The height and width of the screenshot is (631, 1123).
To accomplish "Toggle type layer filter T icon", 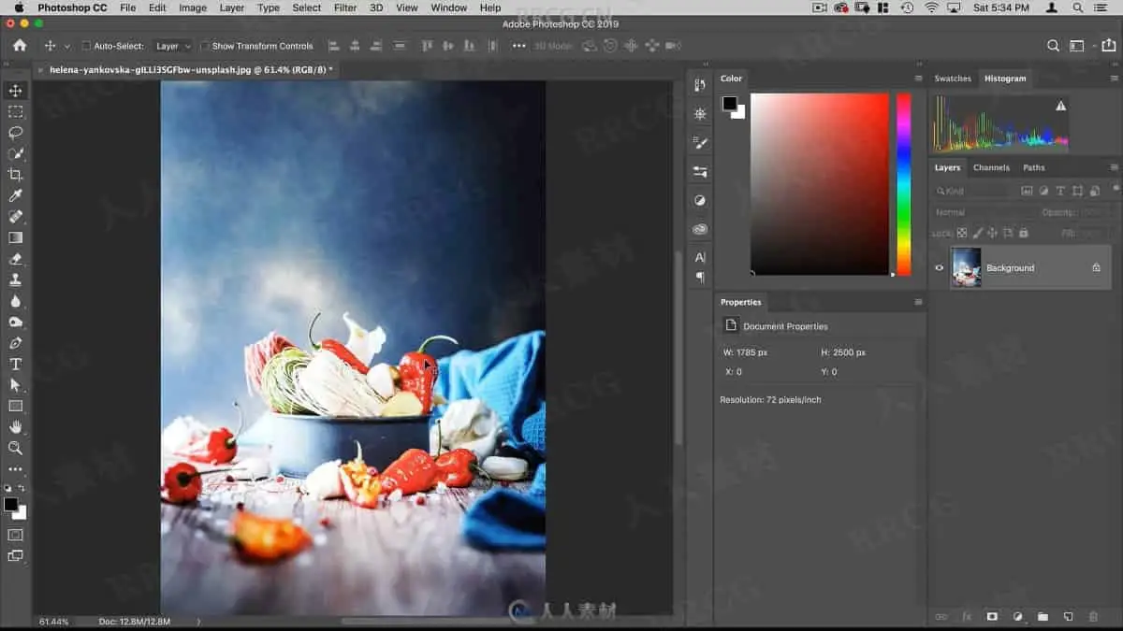I will [x=1060, y=191].
